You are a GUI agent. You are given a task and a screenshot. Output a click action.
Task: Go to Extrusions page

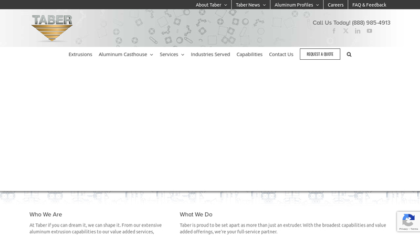tap(80, 55)
